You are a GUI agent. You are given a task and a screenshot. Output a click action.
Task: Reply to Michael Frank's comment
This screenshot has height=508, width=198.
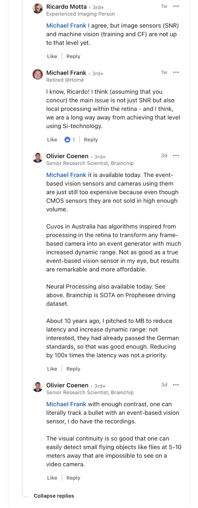[x=91, y=140]
